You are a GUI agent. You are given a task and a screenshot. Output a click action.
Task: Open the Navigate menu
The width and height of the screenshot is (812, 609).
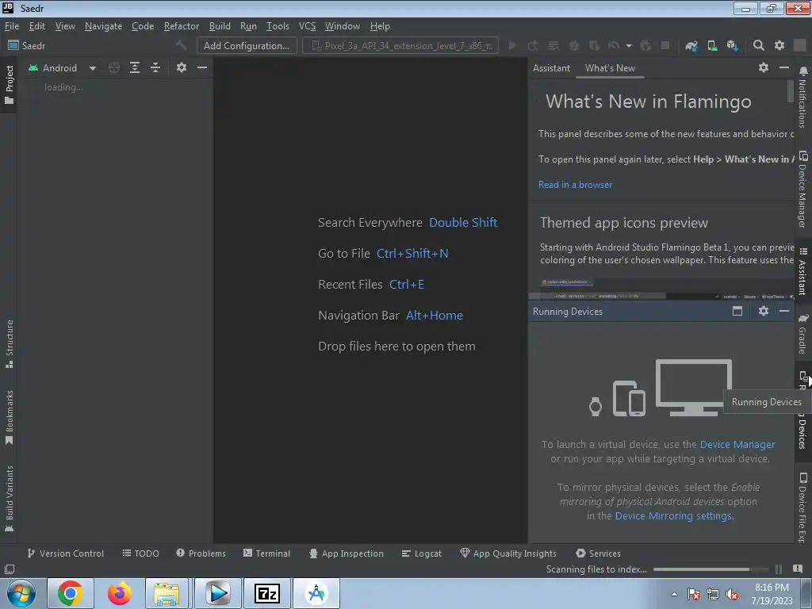pos(104,26)
